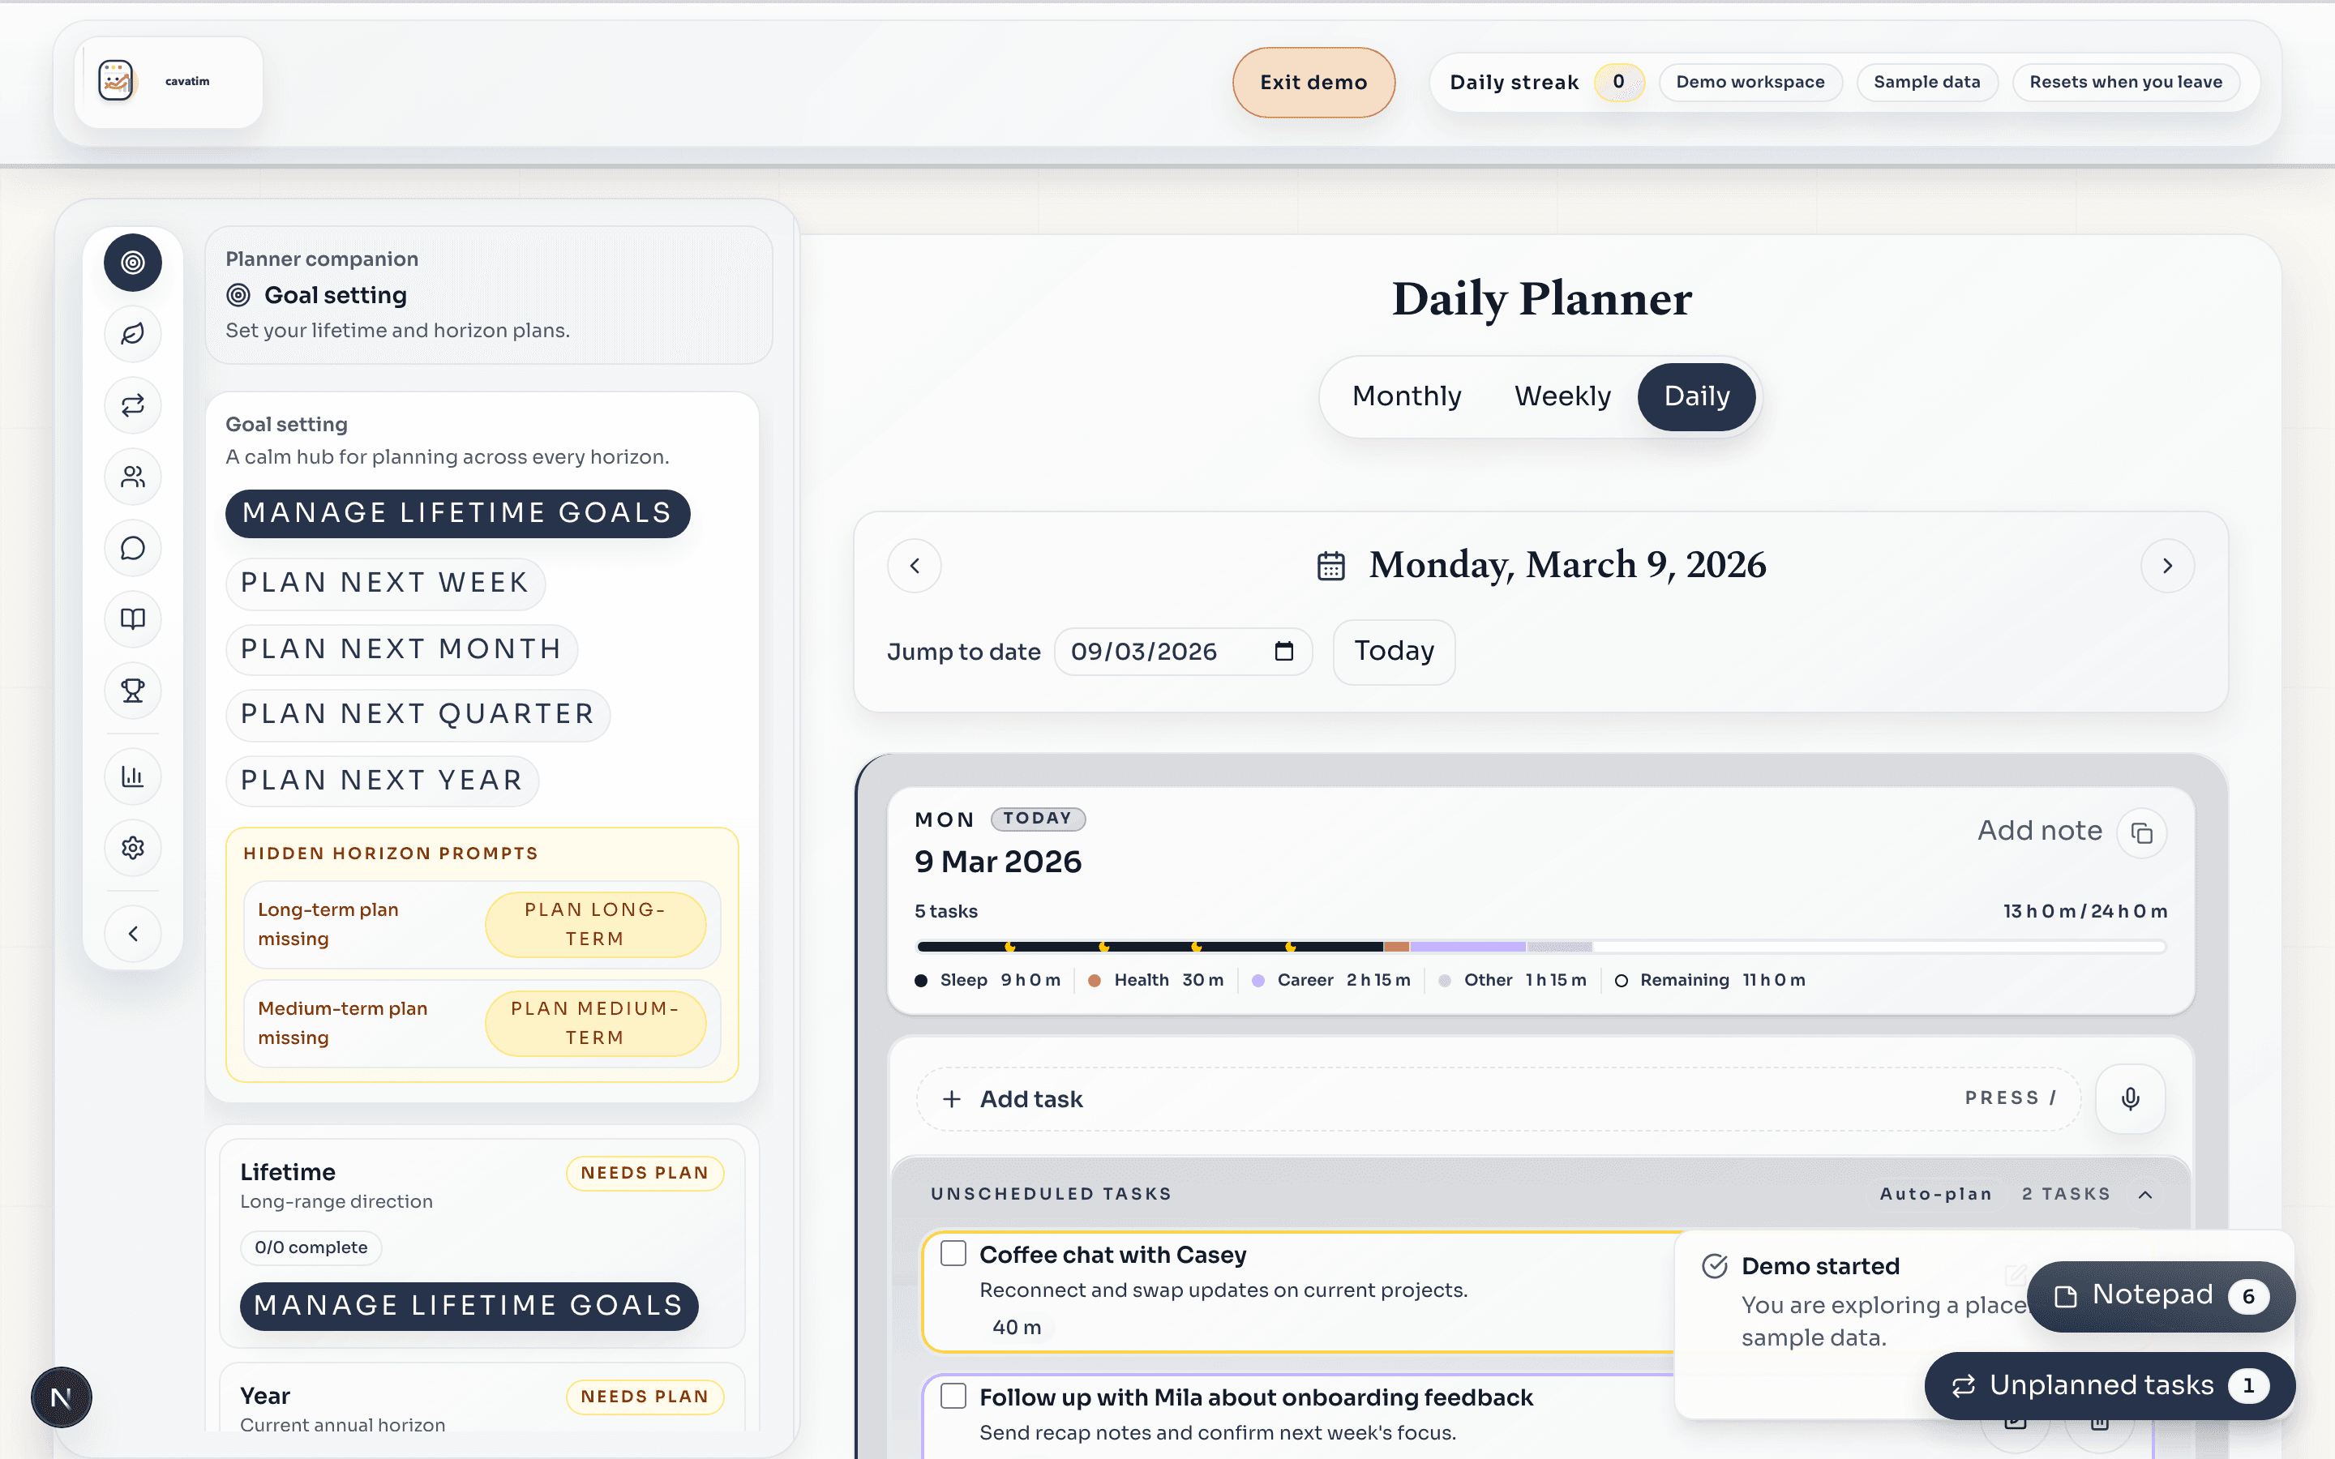Check off the Coffee chat with Casey task

(x=953, y=1251)
